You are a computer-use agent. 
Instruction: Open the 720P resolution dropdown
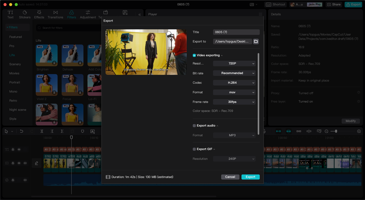[234, 63]
